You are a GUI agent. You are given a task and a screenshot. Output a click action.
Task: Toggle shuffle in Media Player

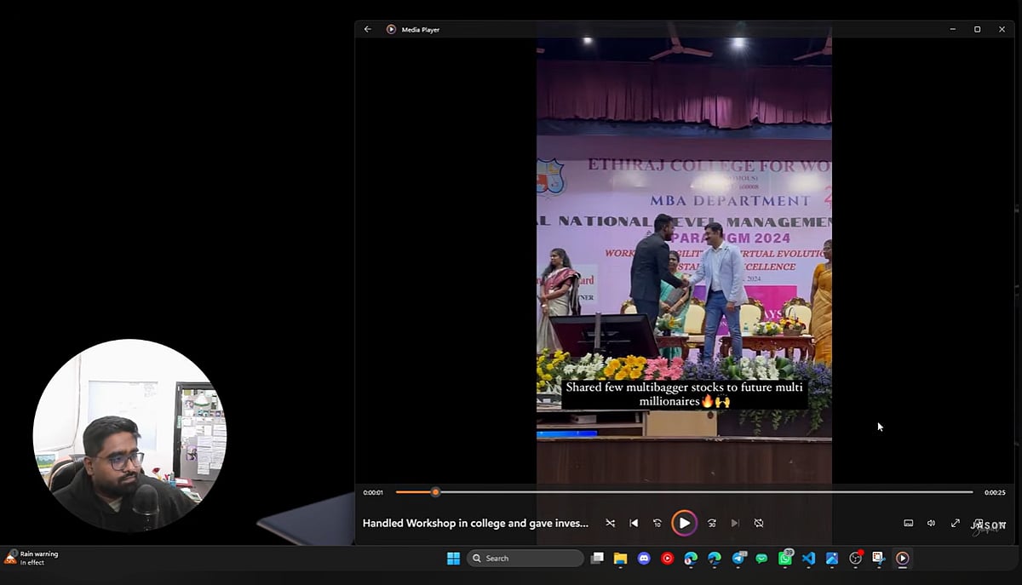pos(610,523)
